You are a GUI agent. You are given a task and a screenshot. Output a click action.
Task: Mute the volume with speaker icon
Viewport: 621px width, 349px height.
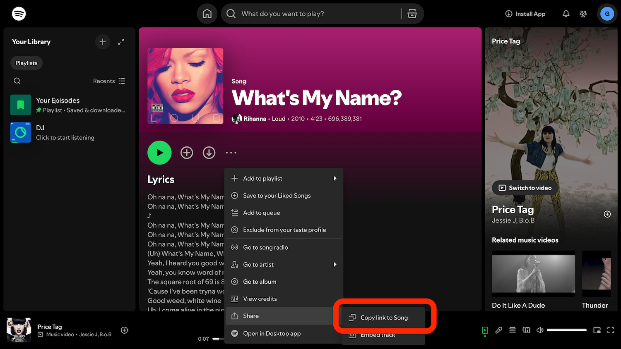(540, 330)
